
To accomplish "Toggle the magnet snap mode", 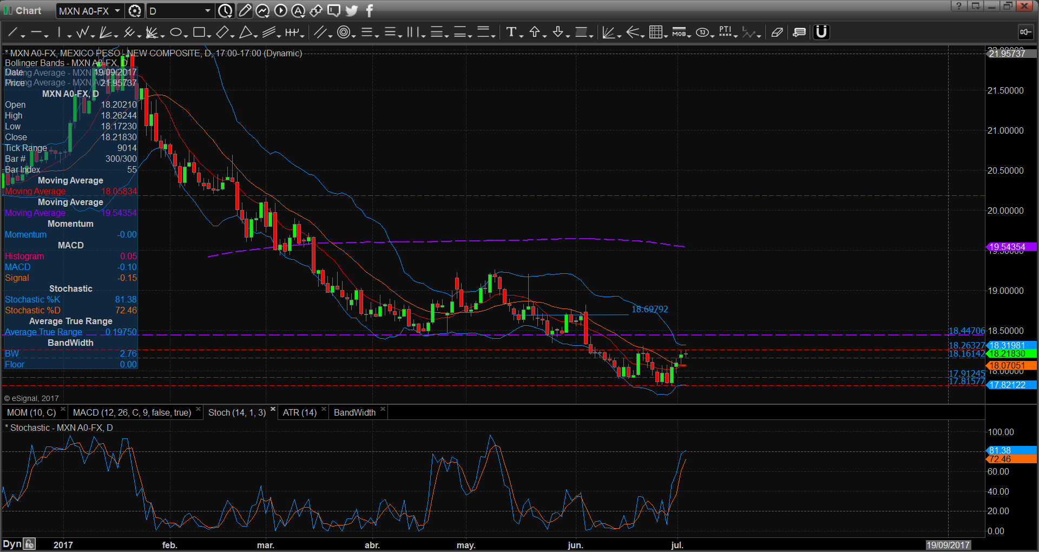I will 821,32.
